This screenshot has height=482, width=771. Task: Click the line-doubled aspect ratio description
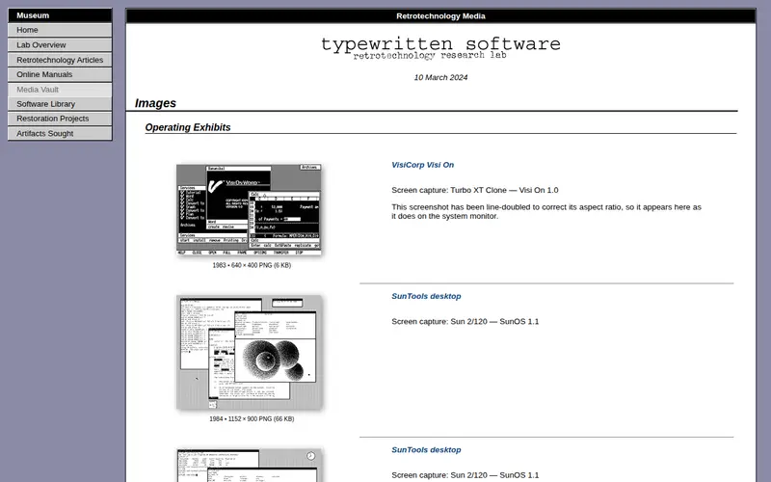546,211
